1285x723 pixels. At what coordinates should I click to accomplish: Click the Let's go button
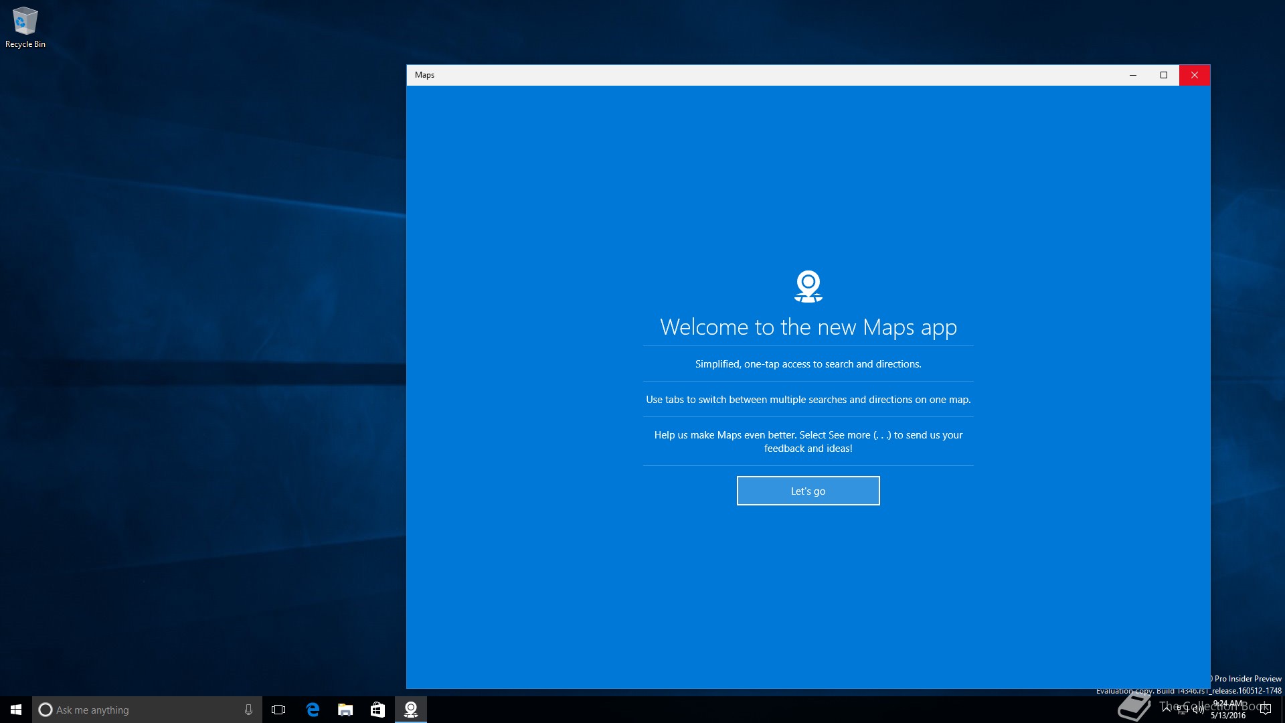coord(808,491)
